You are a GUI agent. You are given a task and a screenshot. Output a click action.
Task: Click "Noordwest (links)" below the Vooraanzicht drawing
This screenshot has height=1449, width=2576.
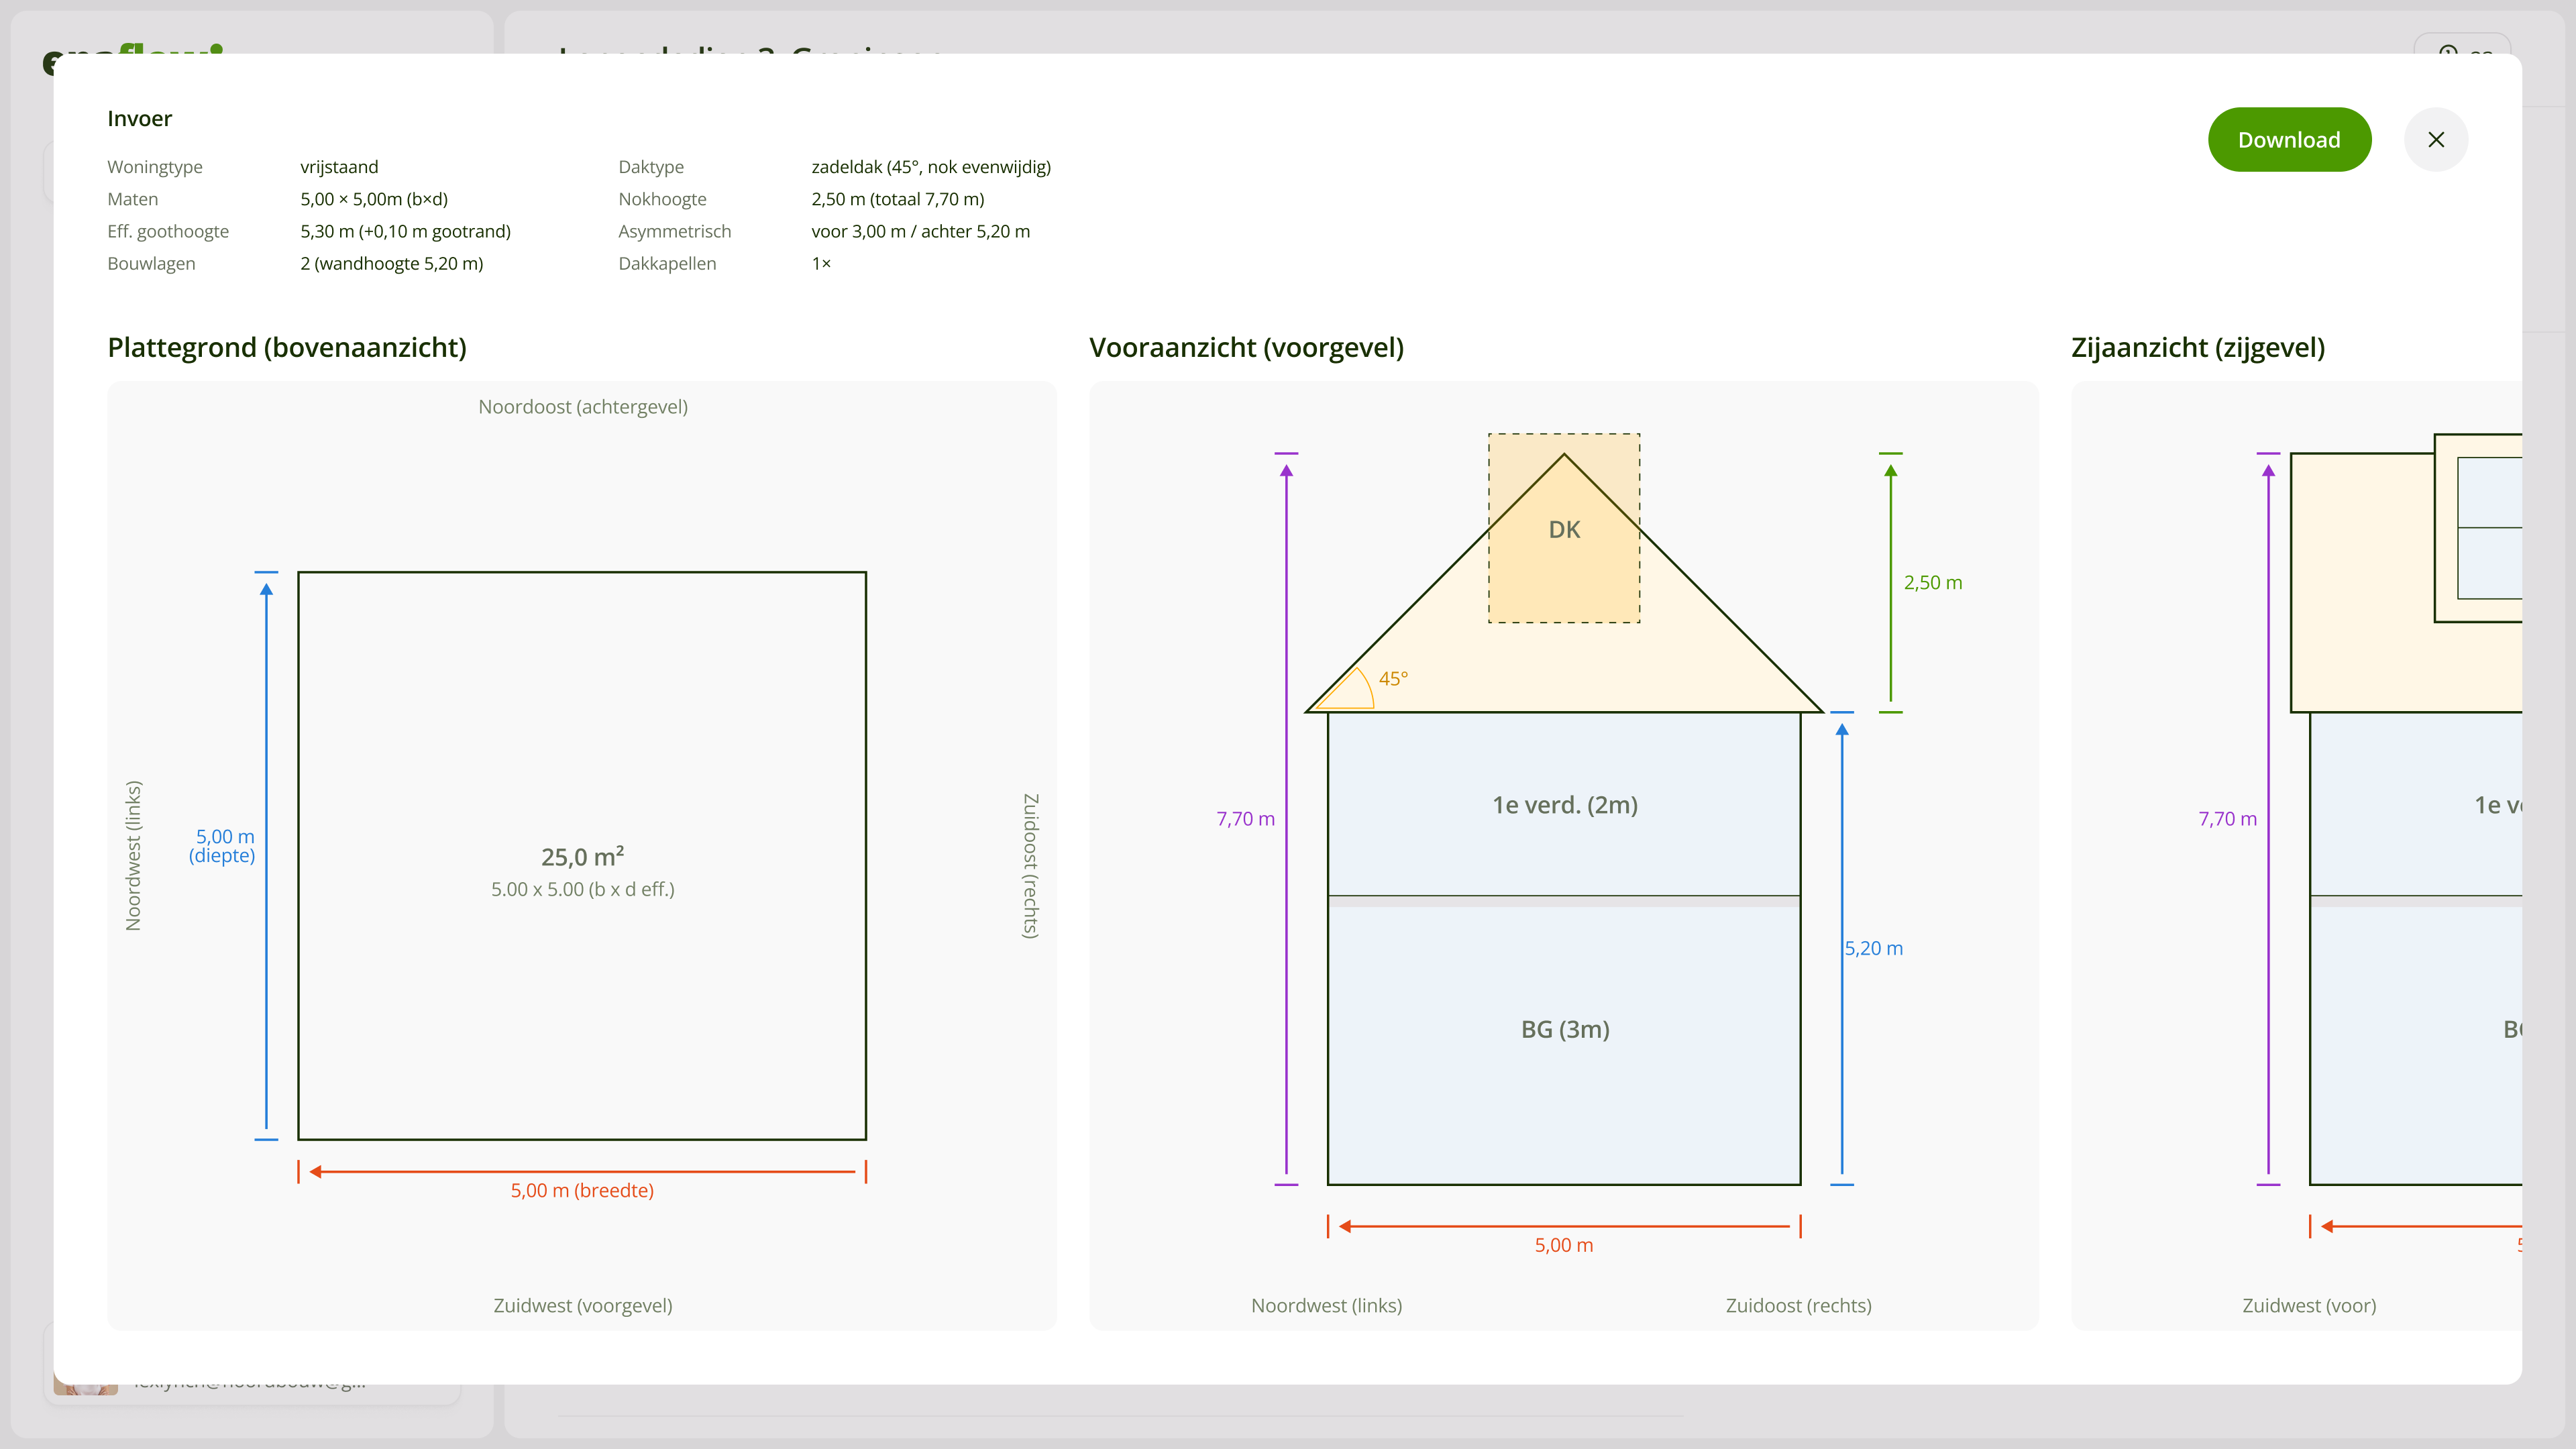click(x=1326, y=1306)
